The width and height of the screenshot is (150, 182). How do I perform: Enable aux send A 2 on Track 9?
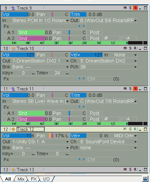pyautogui.click(x=5, y=38)
